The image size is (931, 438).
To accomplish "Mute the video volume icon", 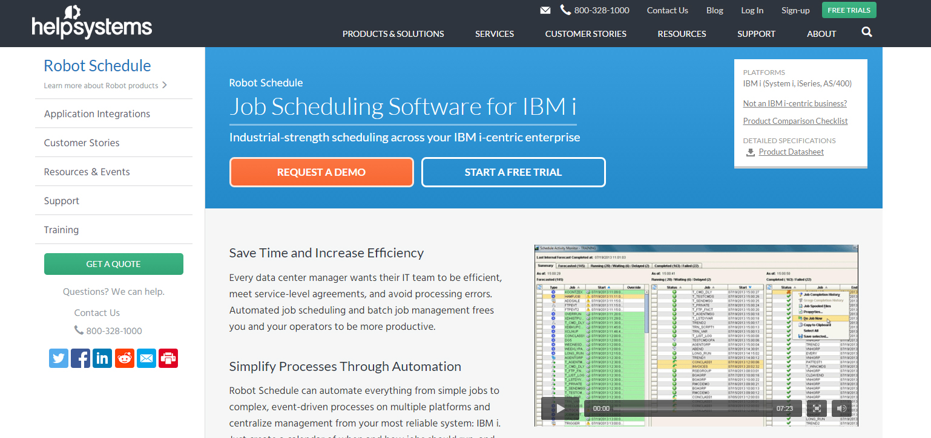I will coord(841,408).
